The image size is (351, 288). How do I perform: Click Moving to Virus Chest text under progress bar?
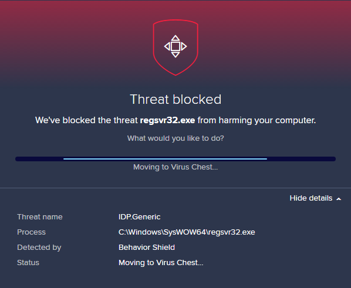pos(176,167)
